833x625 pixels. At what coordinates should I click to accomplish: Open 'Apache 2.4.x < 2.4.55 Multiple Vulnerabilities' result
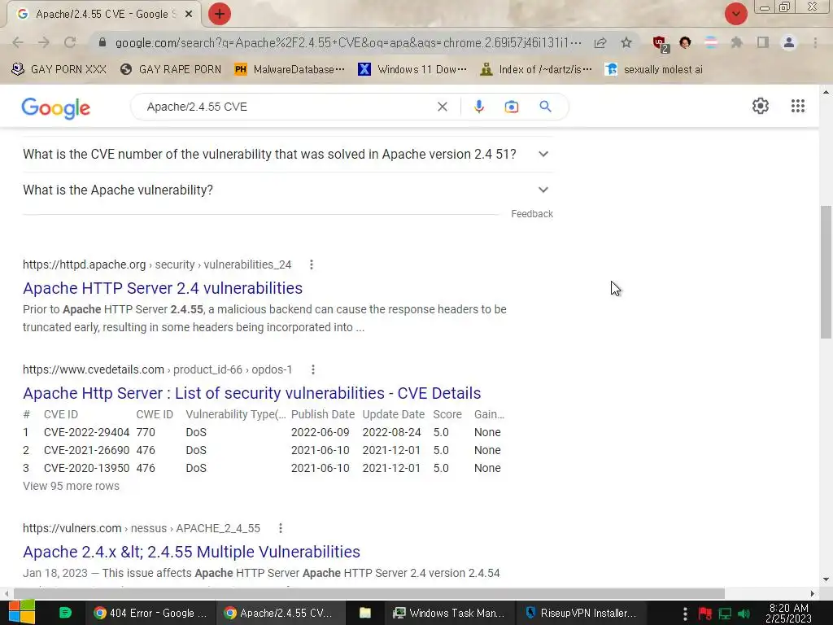click(191, 552)
